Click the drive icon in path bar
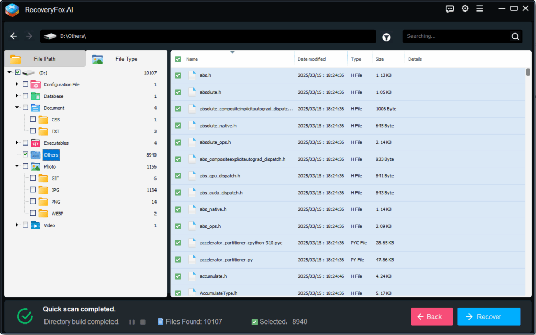 tap(50, 36)
